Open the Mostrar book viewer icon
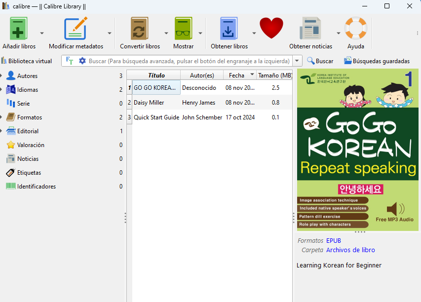421x302 pixels. (183, 29)
